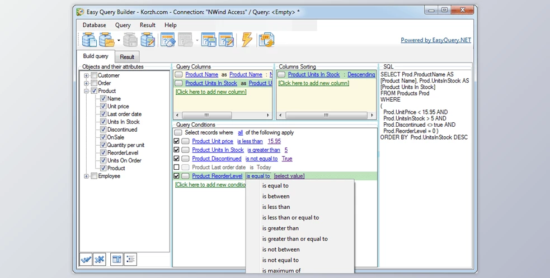Click row button in the Columns Sorting entry

281,75
